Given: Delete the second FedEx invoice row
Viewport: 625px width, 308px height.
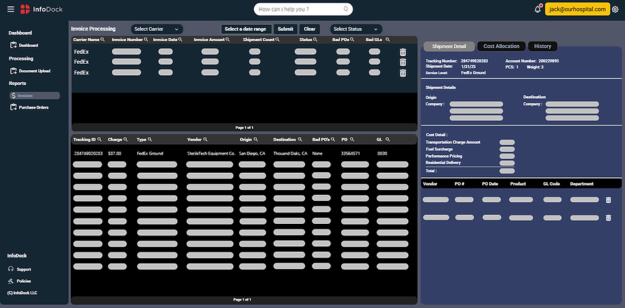Looking at the screenshot, I should (403, 62).
